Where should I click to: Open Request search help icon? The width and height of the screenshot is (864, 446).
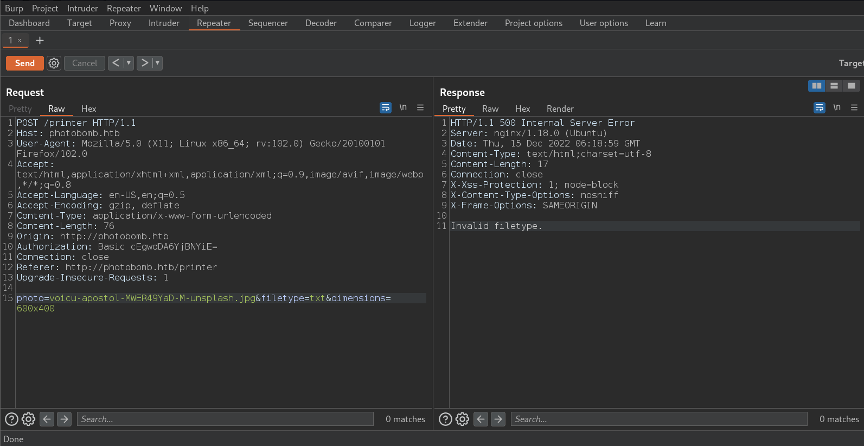tap(11, 419)
